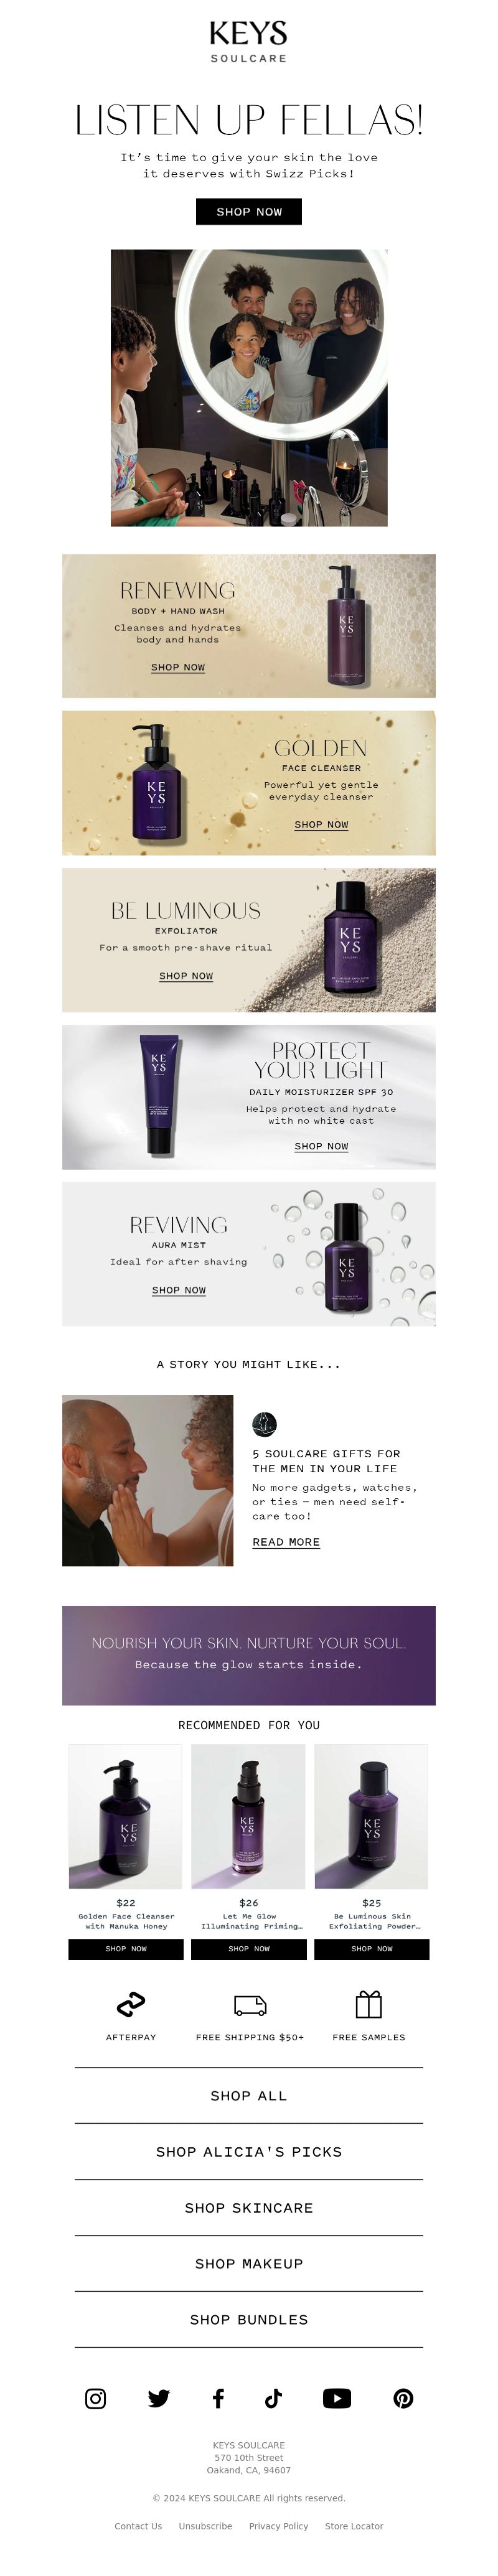Image resolution: width=498 pixels, height=2576 pixels.
Task: Open the Let Me Glow product thumbnail
Action: pos(249,1816)
